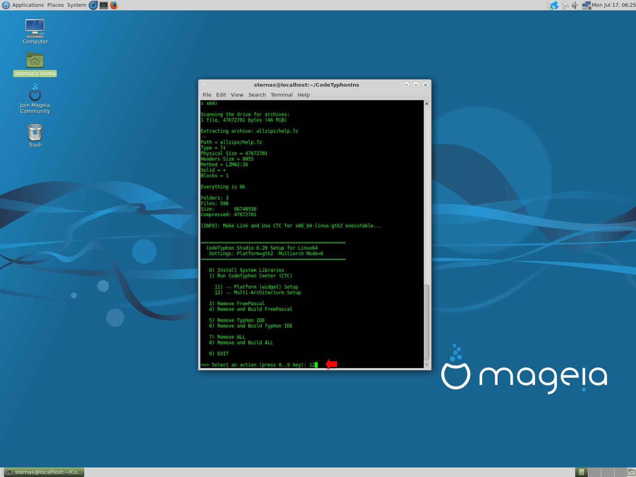The height and width of the screenshot is (477, 636).
Task: Open the terminal Help menu
Action: tap(304, 95)
